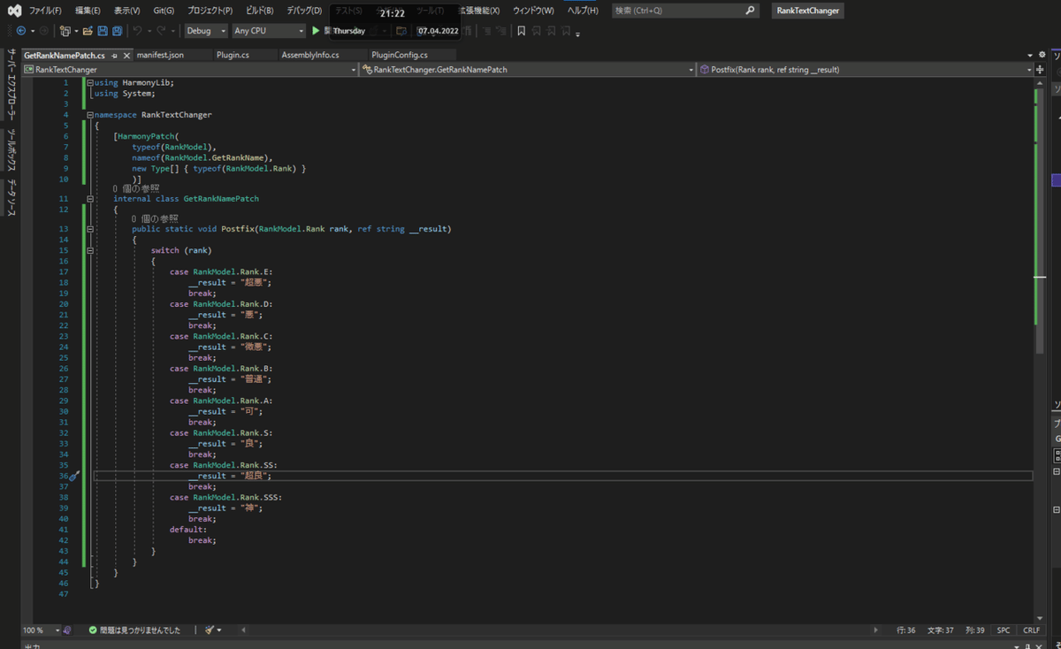Start debugging with the green play icon
Screen dimensions: 1061x649
(x=316, y=31)
